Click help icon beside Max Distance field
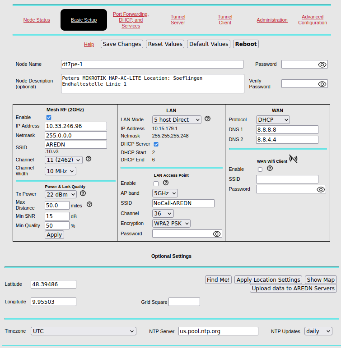The height and width of the screenshot is (348, 341). 89,205
